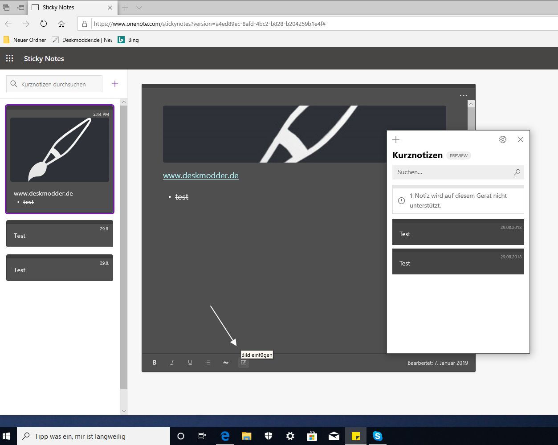Viewport: 558px width, 445px height.
Task: Open the first Test note in Kurznotizen window
Action: 458,232
